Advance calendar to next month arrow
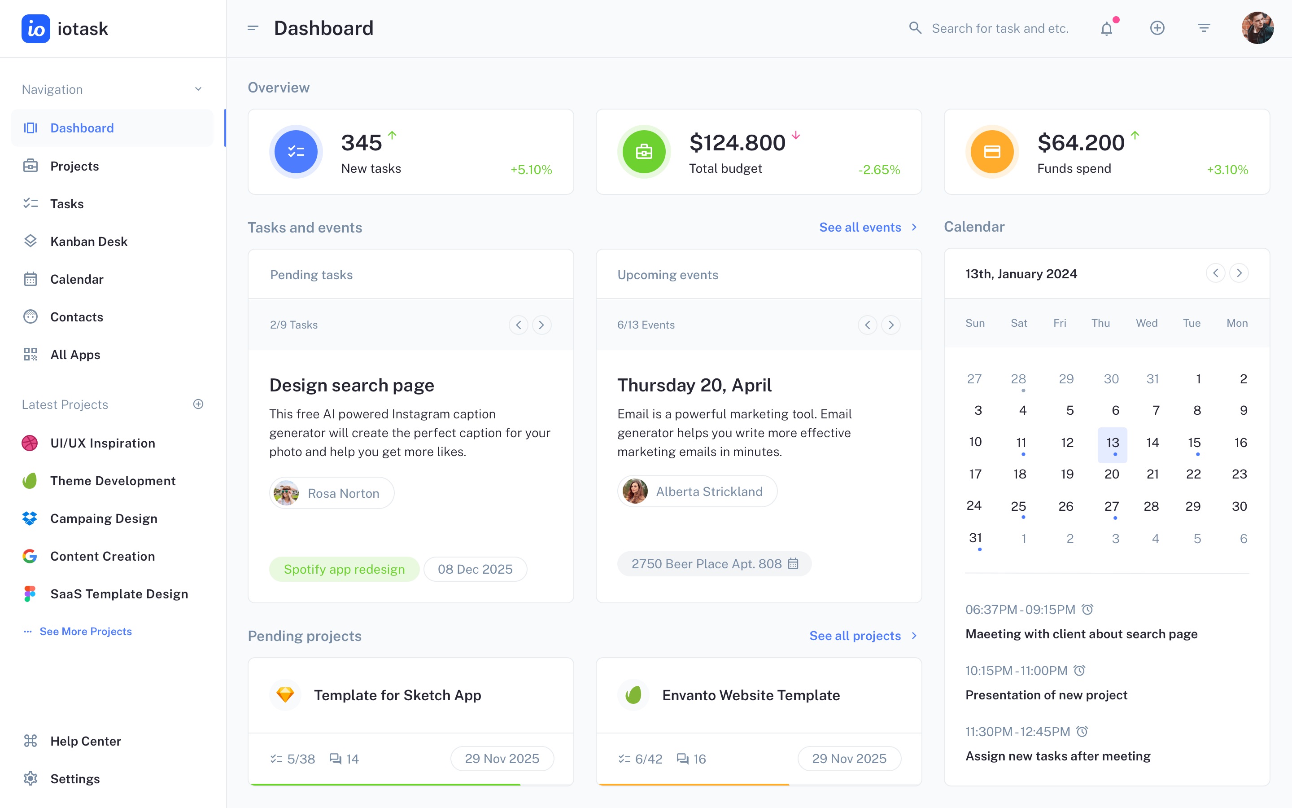Screen dimensions: 1292x808 pyautogui.click(x=1239, y=273)
